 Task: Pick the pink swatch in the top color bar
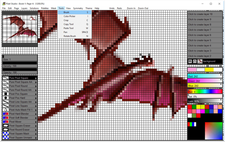(192, 70)
